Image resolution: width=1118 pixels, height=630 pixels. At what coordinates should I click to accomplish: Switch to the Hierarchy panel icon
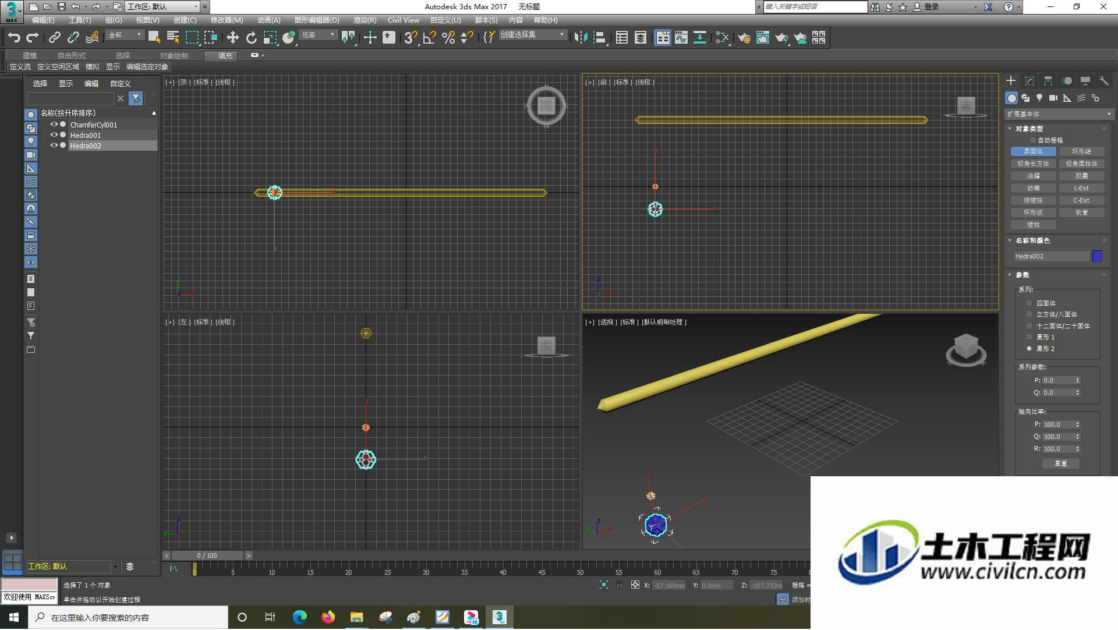pyautogui.click(x=1048, y=81)
